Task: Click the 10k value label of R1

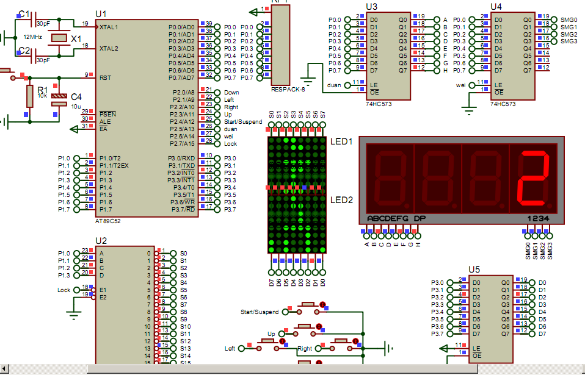Action: 42,95
